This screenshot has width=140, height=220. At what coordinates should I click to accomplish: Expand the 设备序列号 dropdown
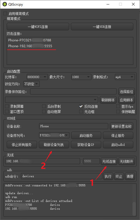click(x=54, y=135)
